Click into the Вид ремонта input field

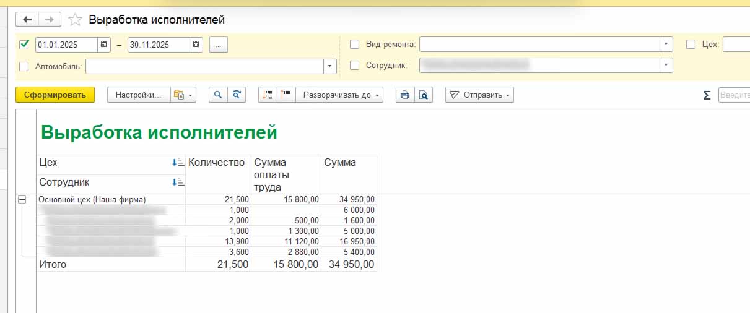tap(539, 45)
